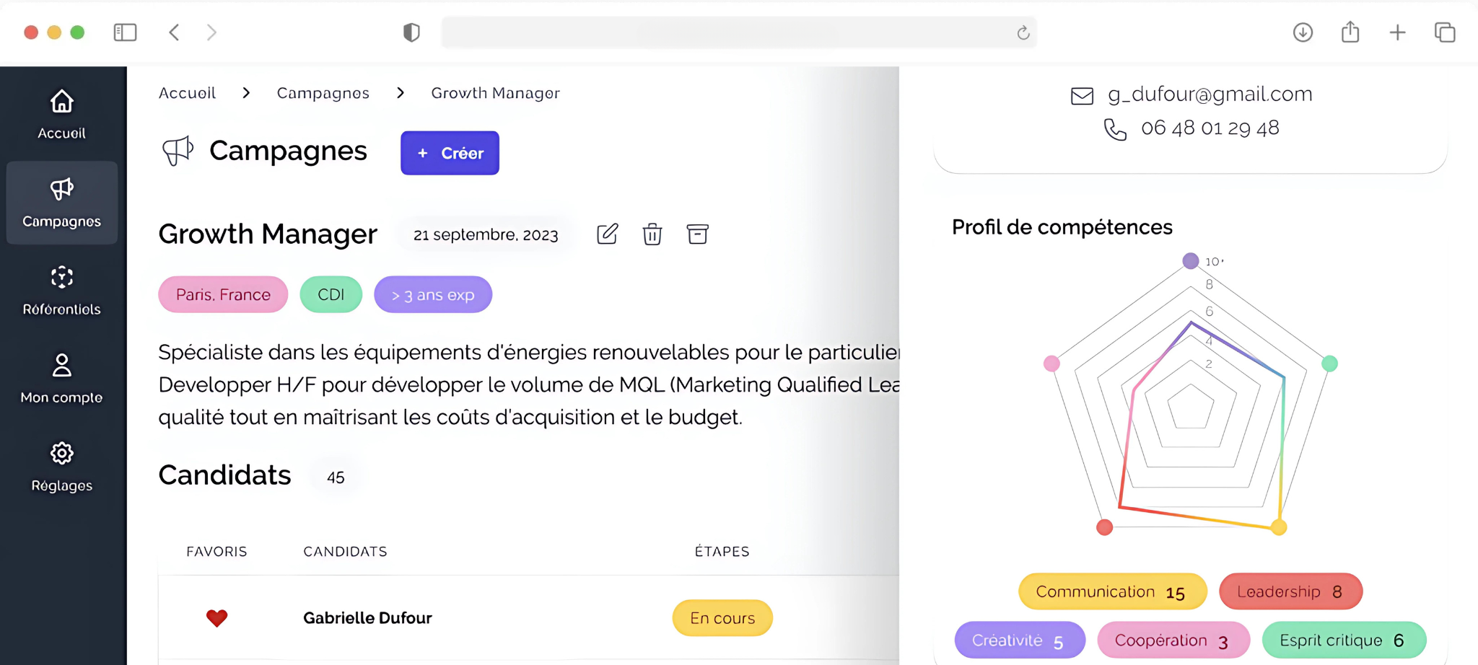Screen dimensions: 1478x665
Task: Toggle the browser sidebar panel
Action: tap(125, 32)
